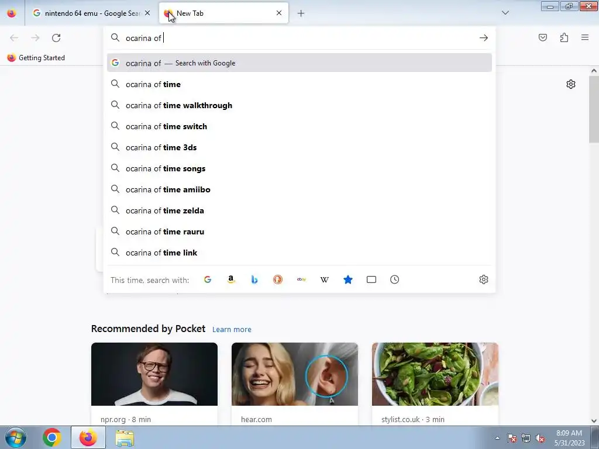Go back one page
The height and width of the screenshot is (449, 599).
tap(14, 38)
